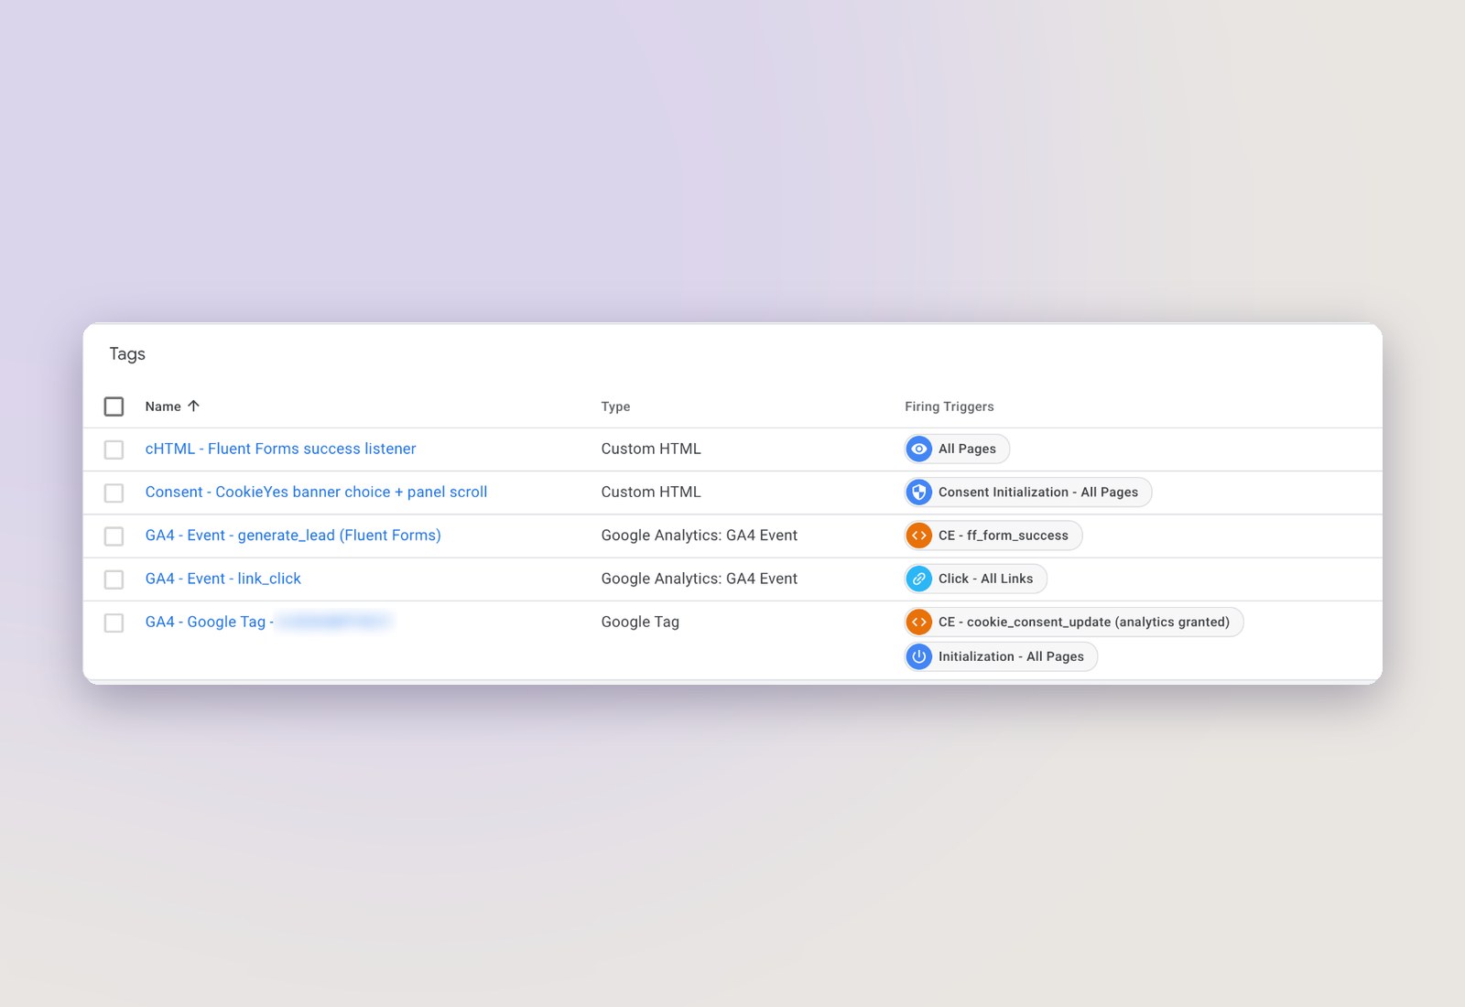Click the Initialization power trigger icon
The width and height of the screenshot is (1465, 1007).
(x=919, y=656)
